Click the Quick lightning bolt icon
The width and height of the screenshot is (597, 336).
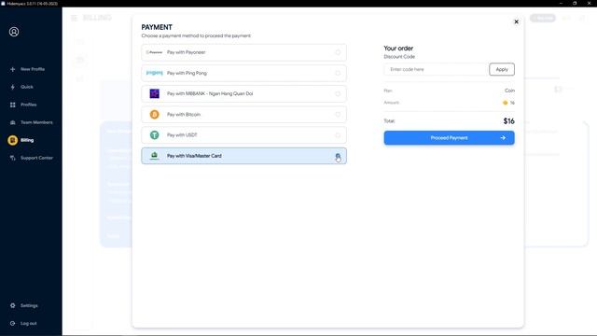point(12,87)
